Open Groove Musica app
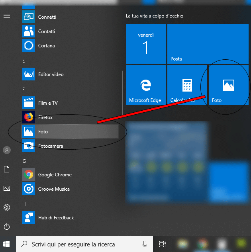The width and height of the screenshot is (251, 252). tap(29, 189)
